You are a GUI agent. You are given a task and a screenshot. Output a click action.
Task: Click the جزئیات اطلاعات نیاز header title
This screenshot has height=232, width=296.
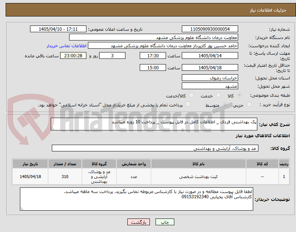click(x=268, y=10)
